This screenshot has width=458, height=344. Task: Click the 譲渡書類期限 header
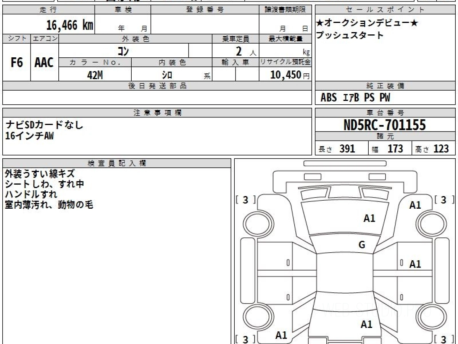(x=285, y=10)
